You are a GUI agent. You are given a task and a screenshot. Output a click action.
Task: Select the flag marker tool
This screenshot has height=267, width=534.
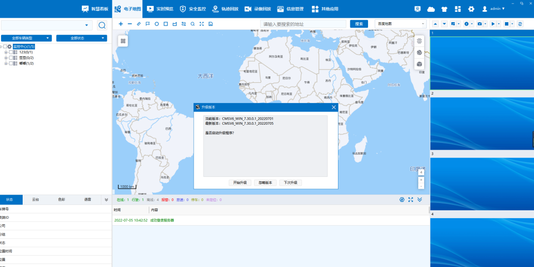[148, 24]
